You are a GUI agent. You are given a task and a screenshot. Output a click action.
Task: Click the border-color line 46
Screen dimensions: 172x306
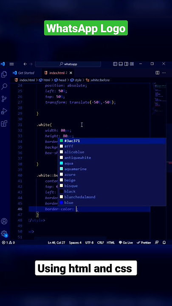click(x=62, y=209)
